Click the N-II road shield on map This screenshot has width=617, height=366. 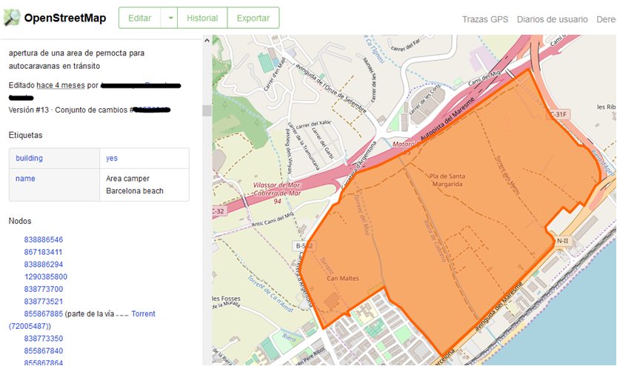[x=562, y=241]
